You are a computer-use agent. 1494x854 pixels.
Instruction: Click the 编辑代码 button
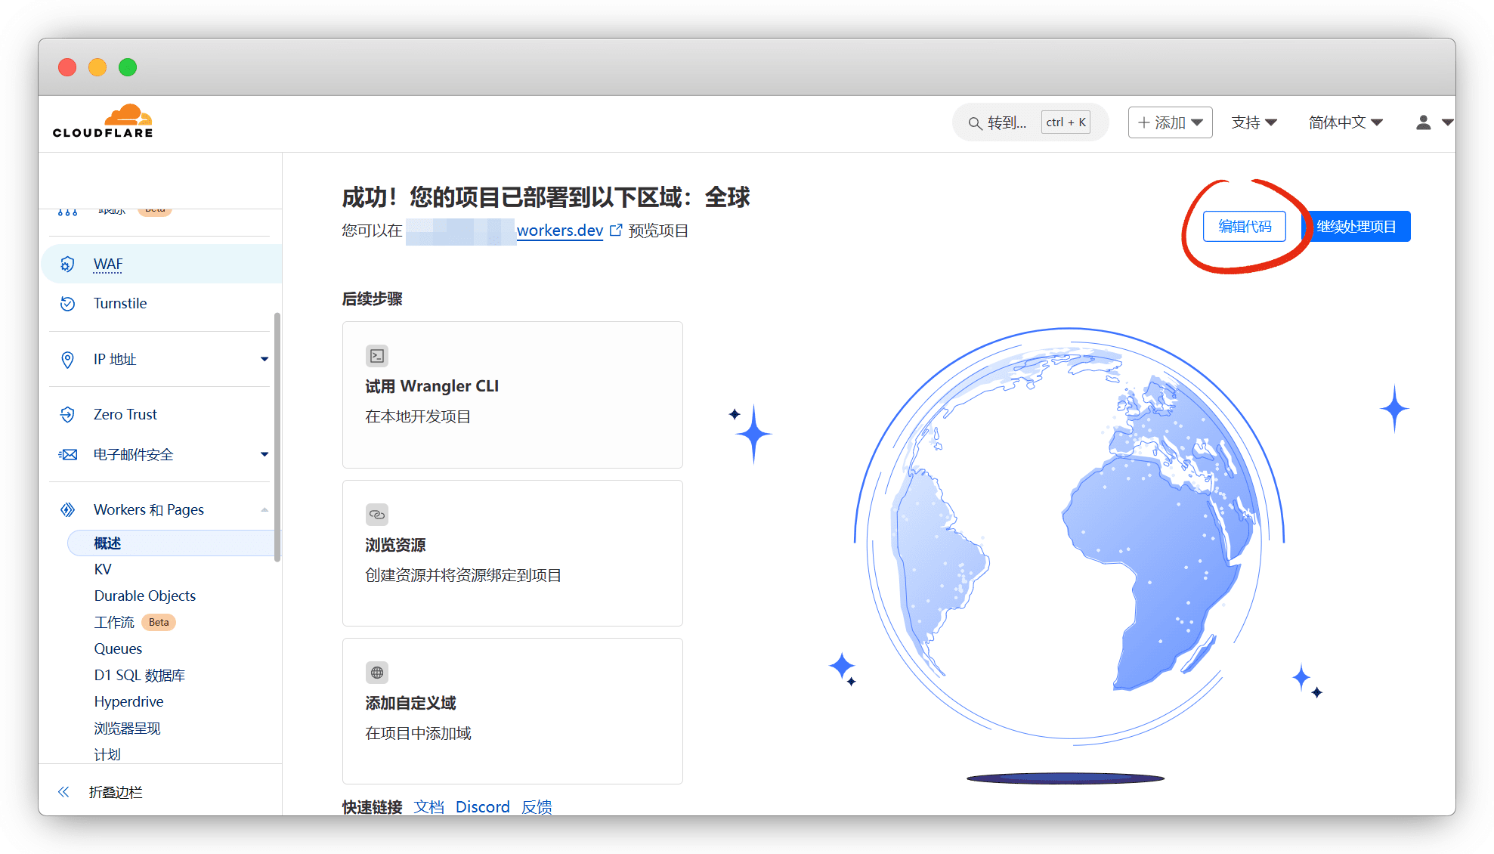tap(1245, 227)
